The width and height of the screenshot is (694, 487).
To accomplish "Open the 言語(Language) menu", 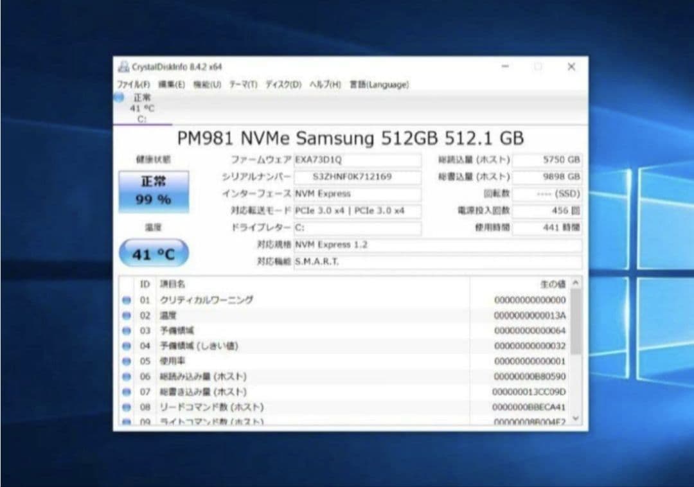I will point(379,84).
